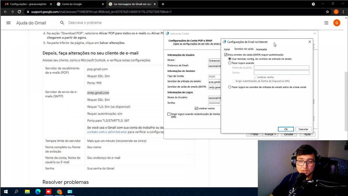The image size is (348, 196).
Task: Click the highlighted smtp.gmail.com text
Action: tap(98, 93)
